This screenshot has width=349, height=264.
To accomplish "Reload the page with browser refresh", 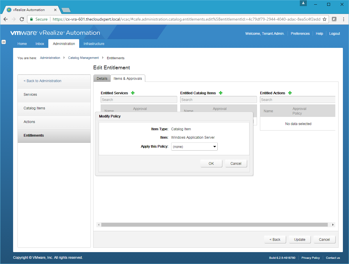I will (x=22, y=19).
